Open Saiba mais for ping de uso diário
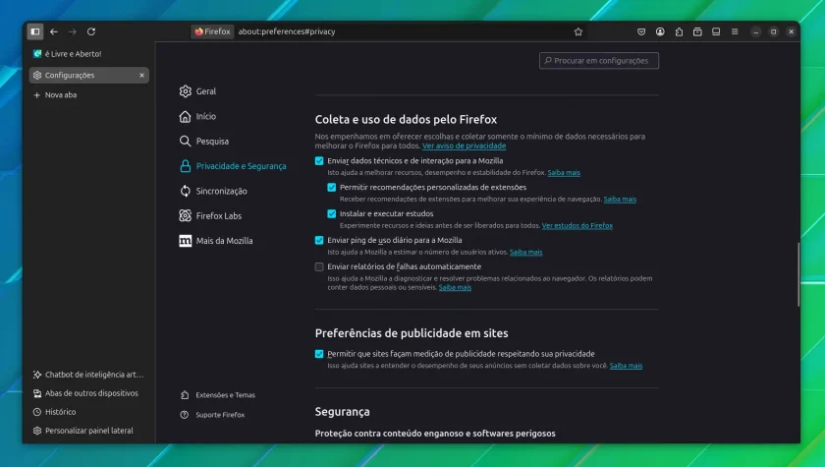Viewport: 825px width, 467px height. click(x=526, y=253)
